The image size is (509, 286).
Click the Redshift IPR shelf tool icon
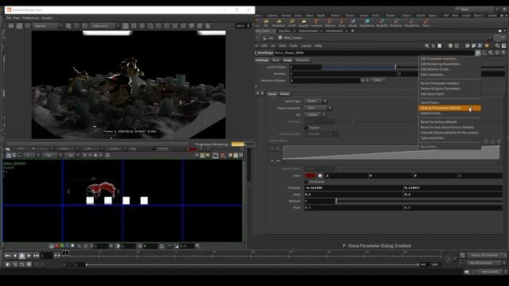click(x=266, y=23)
